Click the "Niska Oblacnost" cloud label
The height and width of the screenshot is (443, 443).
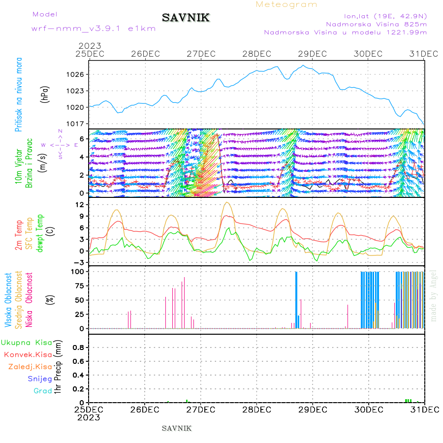coord(29,300)
